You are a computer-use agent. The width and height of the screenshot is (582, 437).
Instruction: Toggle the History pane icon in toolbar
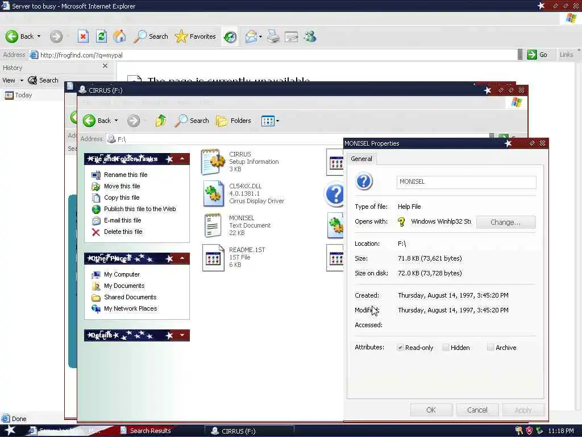pyautogui.click(x=230, y=36)
